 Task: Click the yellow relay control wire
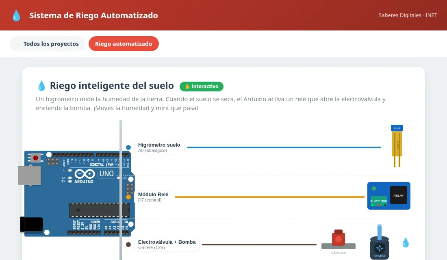[x=270, y=197]
